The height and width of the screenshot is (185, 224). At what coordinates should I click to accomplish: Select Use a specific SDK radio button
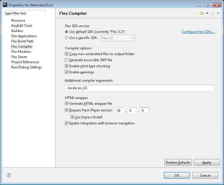67,38
